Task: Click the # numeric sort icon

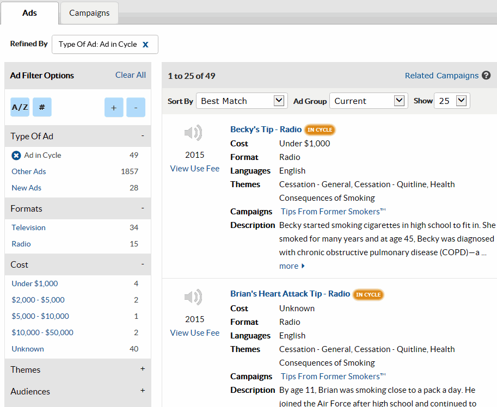Action: pos(42,107)
